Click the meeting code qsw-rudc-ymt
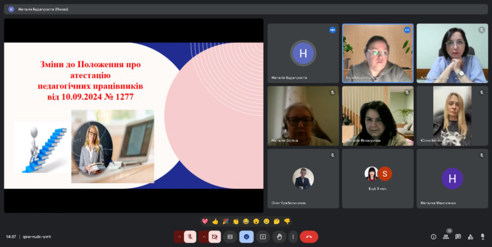 [x=37, y=237]
